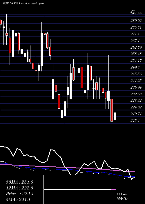Screen dimensions: 145x204
Task: Select the 219.71 price level label
Action: click(x=136, y=114)
